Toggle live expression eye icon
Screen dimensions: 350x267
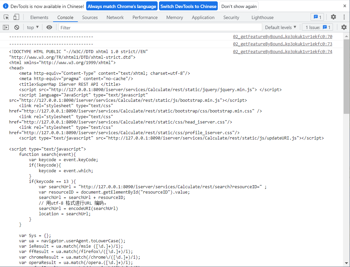pos(49,27)
